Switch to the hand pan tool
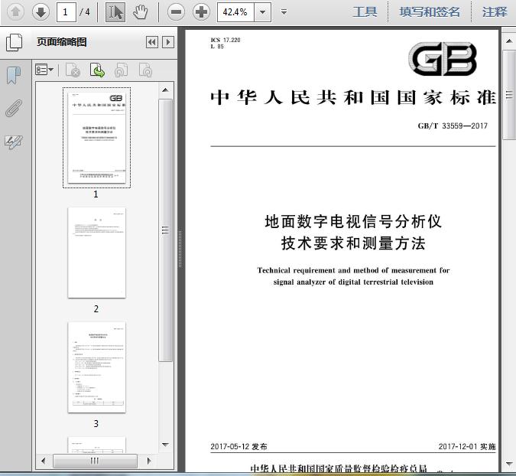The width and height of the screenshot is (516, 476). point(140,11)
